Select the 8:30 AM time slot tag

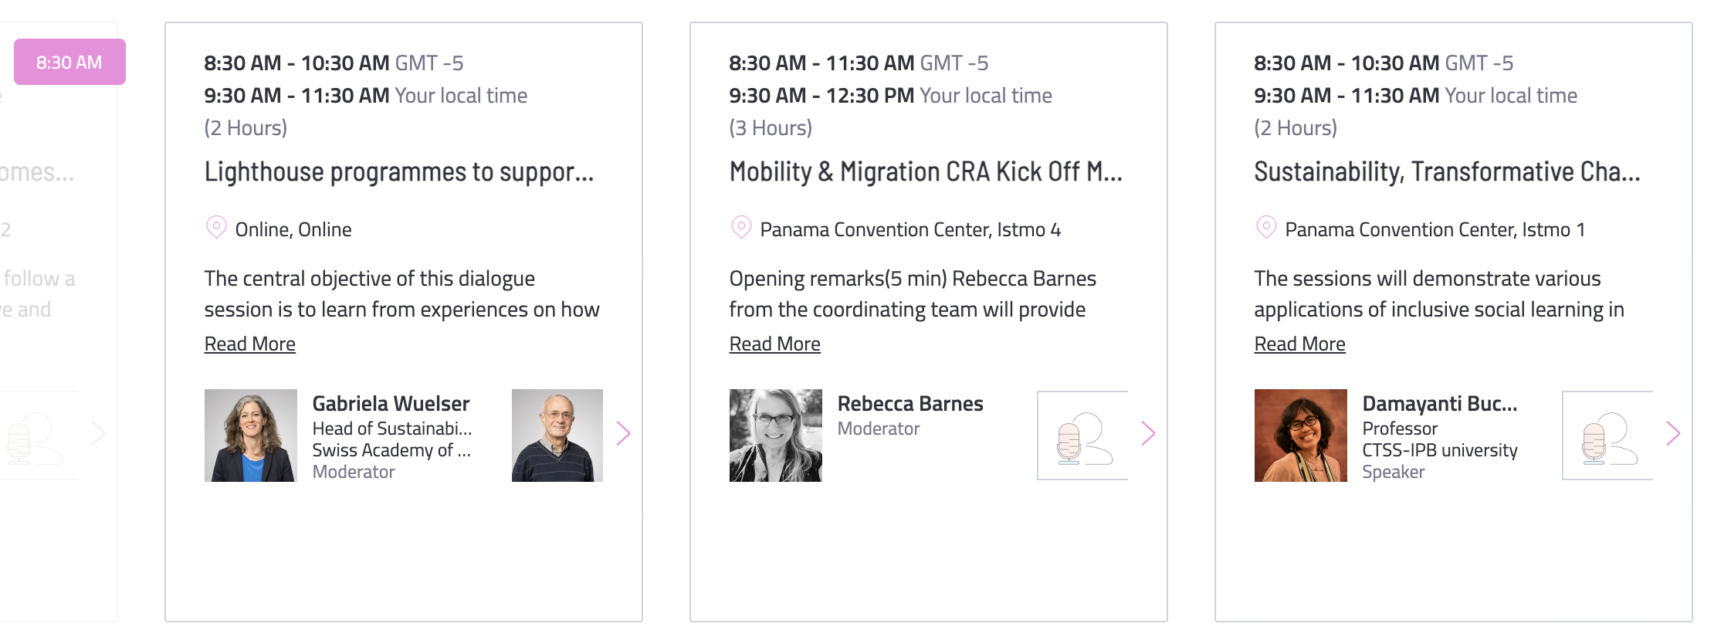69,62
